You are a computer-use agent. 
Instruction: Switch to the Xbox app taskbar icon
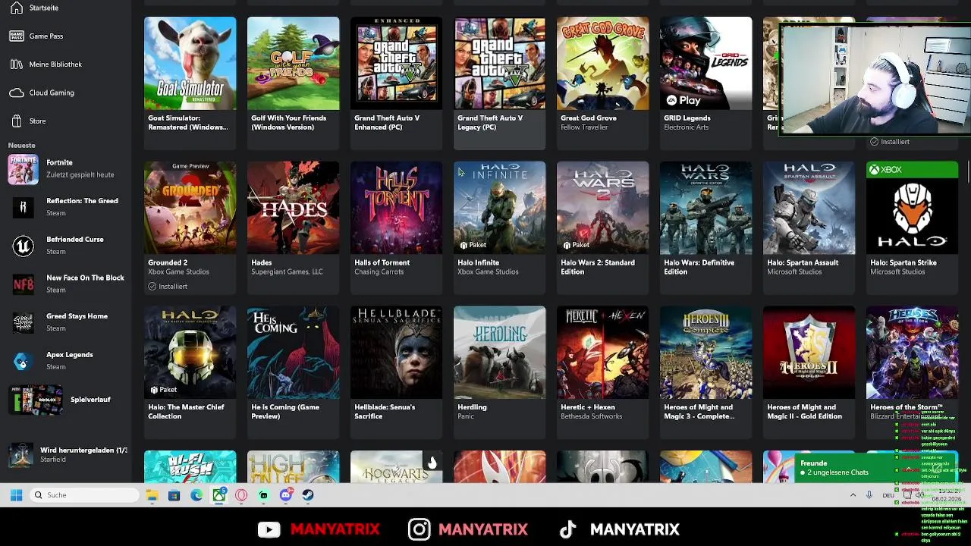tap(218, 495)
